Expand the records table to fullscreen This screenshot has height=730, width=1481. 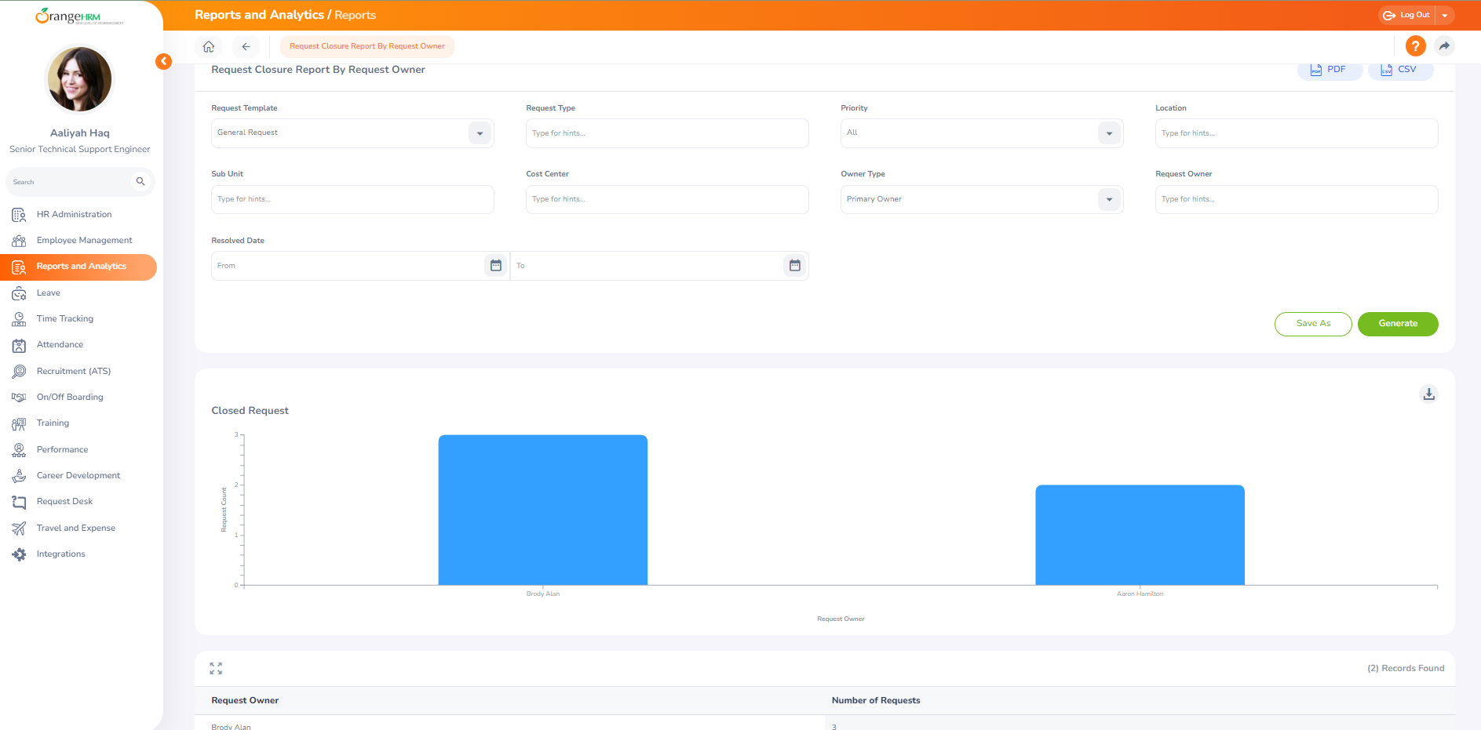216,668
